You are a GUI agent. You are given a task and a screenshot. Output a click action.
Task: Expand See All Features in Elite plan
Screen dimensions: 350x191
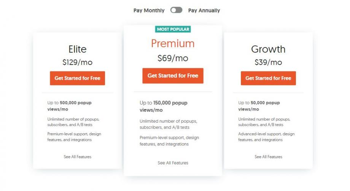point(77,157)
